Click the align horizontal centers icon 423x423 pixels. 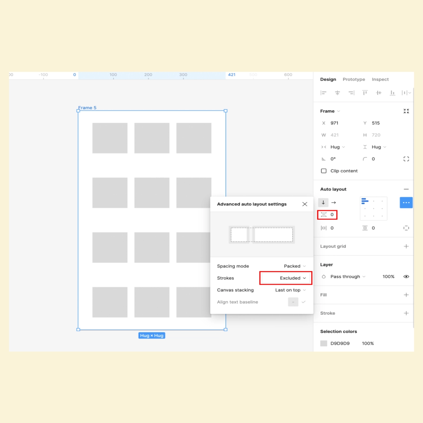337,93
